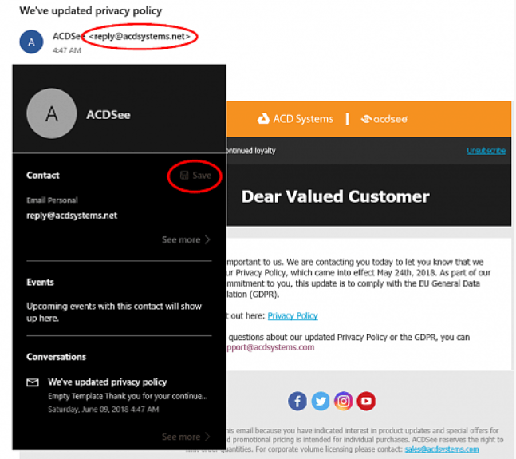Screen dimensions: 516x459
Task: Click reply@acdsystems.net in the contact card
Action: point(72,216)
